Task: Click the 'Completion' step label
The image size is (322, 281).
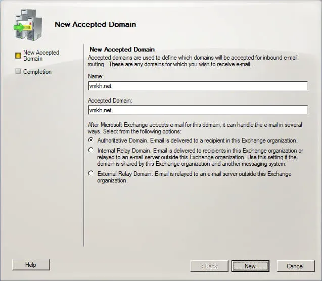Action: [x=37, y=72]
